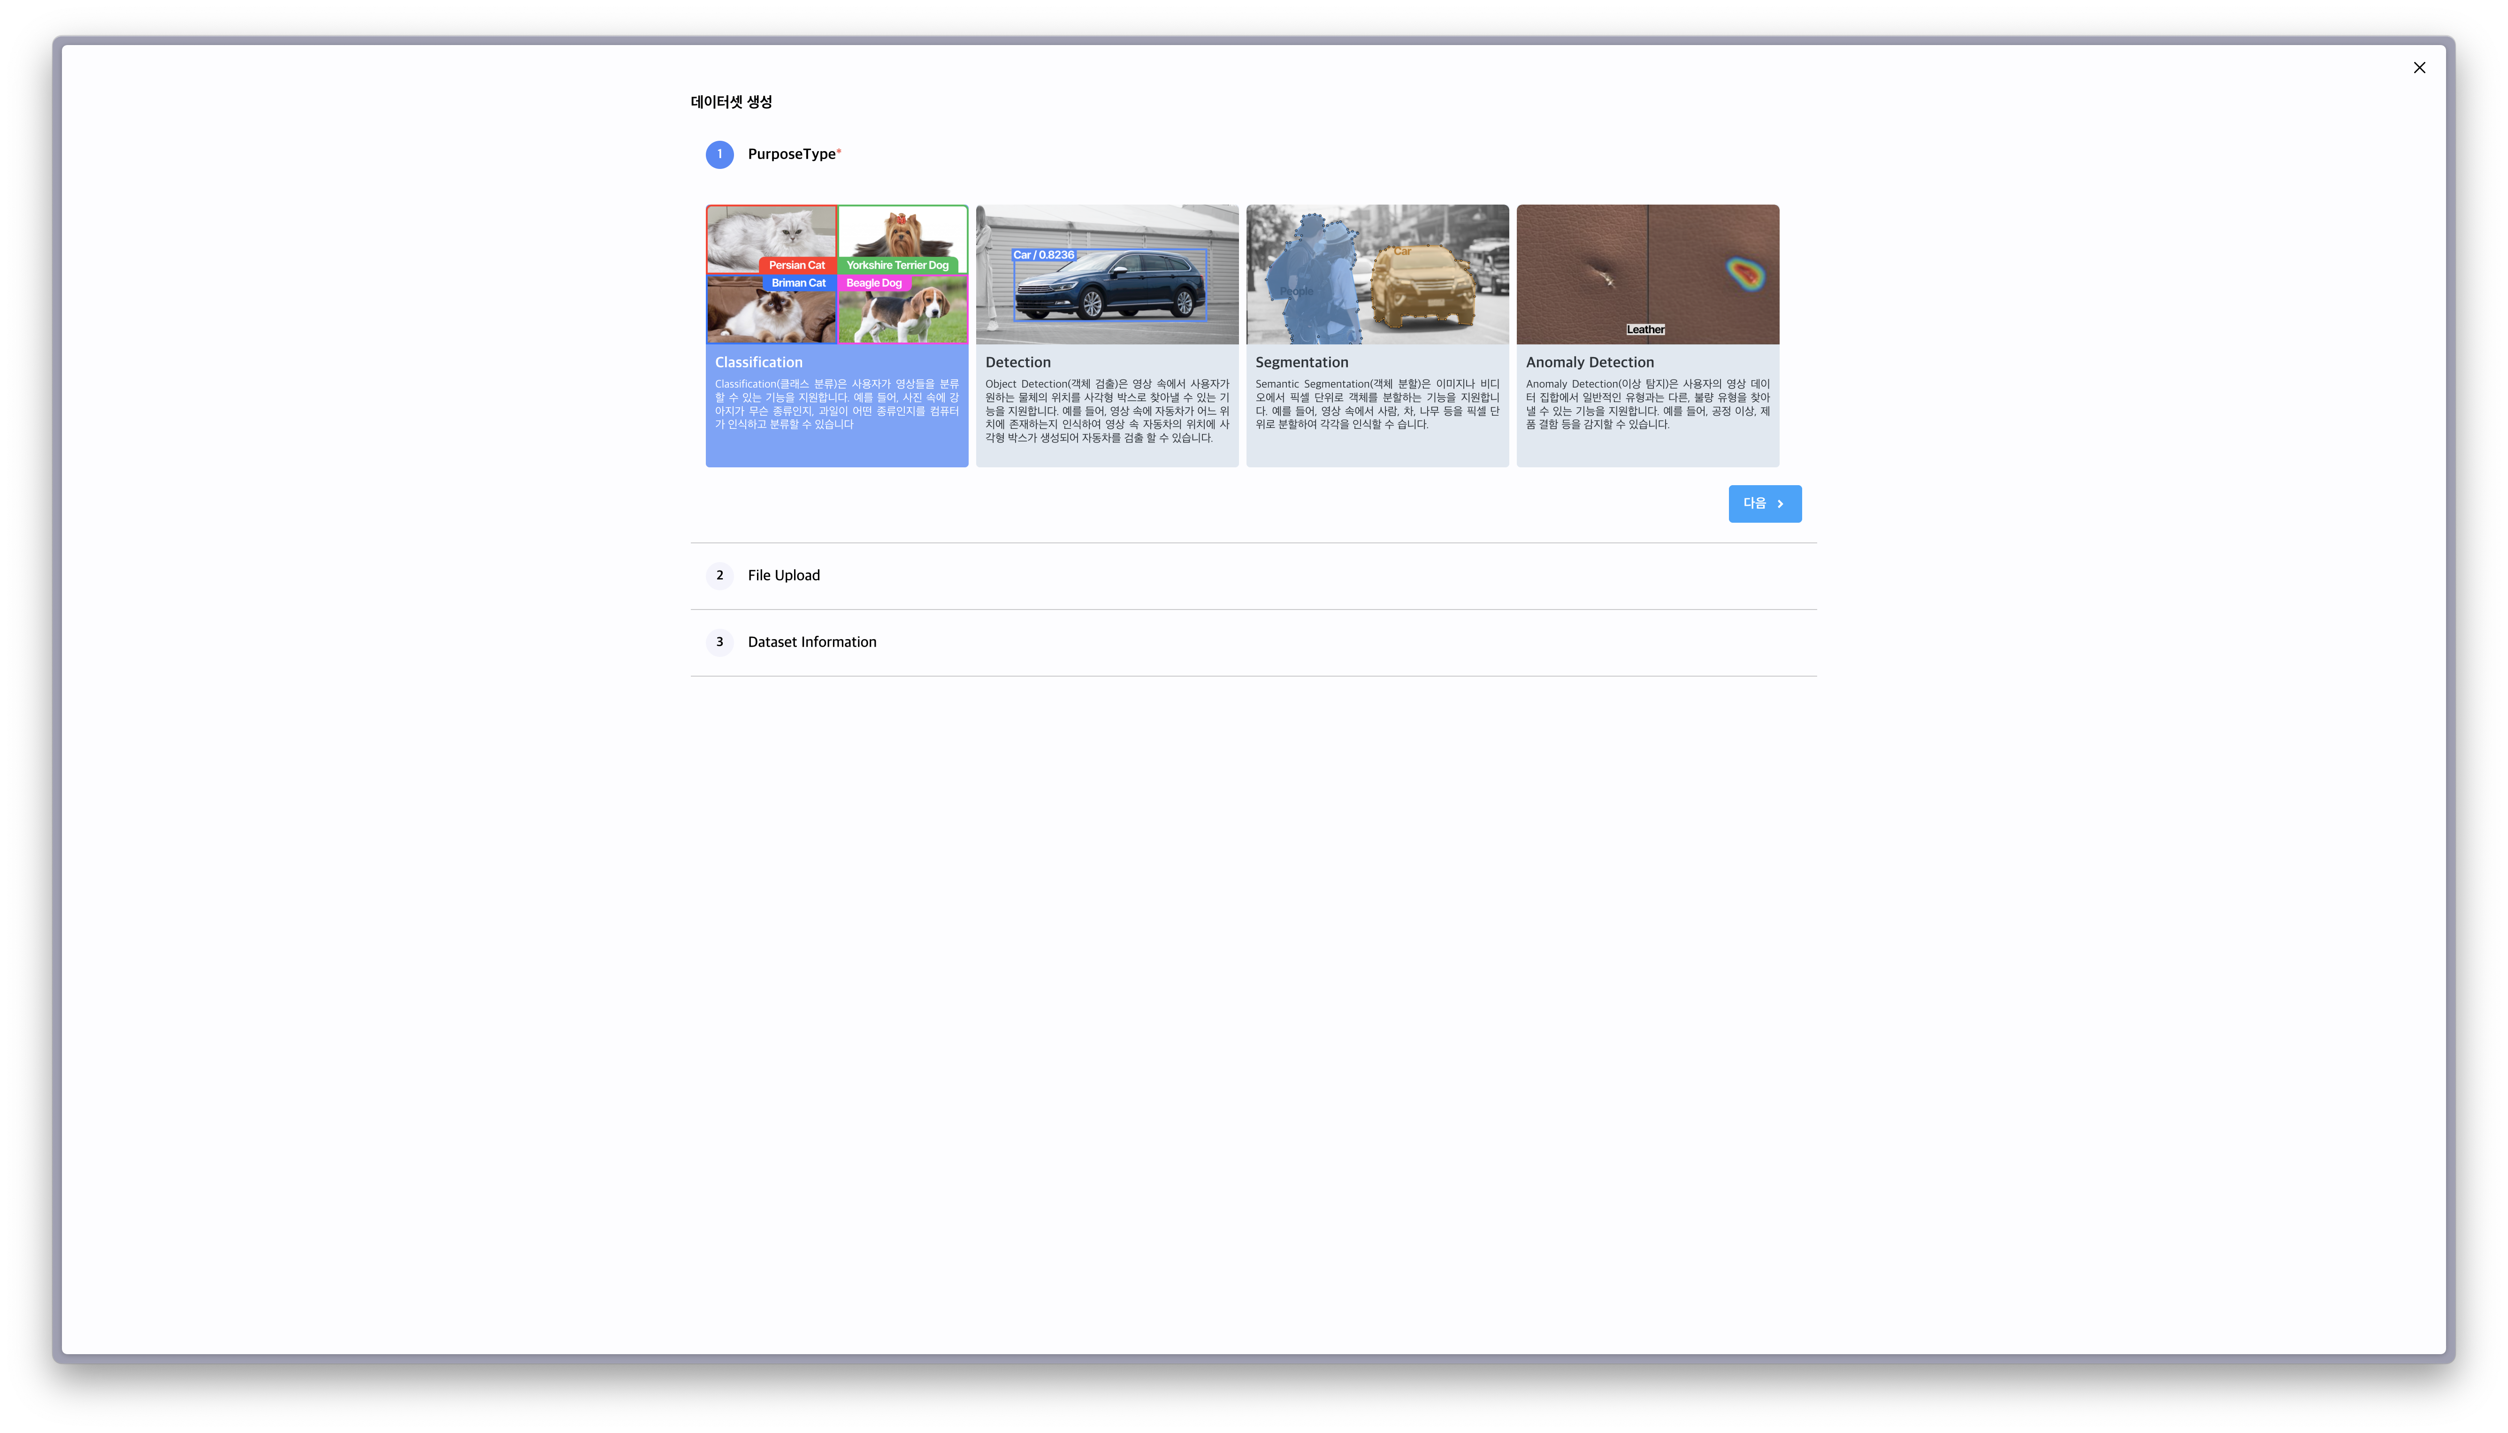This screenshot has width=2508, height=1433.
Task: Click the Object Detection description paragraph
Action: [1106, 412]
